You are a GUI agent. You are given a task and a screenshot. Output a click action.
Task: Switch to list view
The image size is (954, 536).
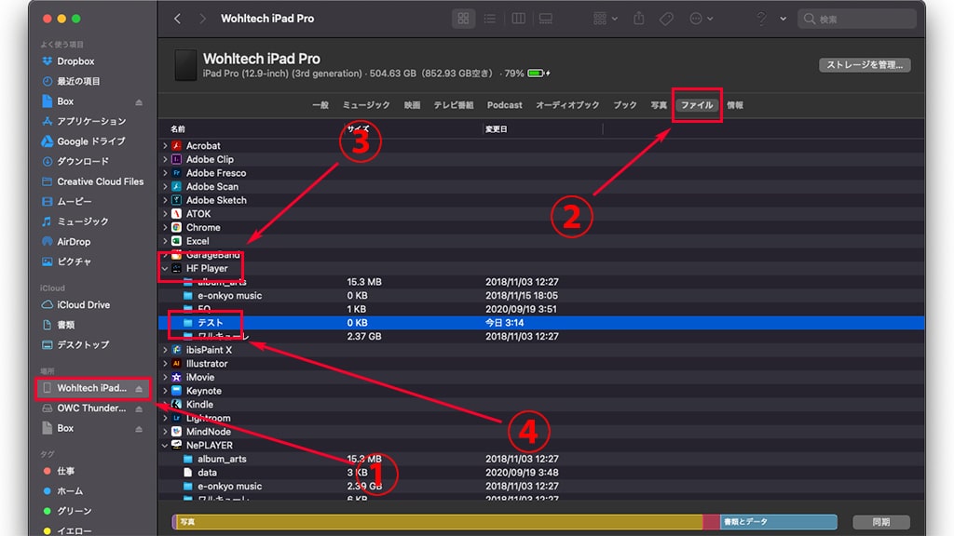click(x=490, y=19)
